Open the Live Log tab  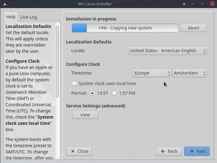tap(29, 17)
